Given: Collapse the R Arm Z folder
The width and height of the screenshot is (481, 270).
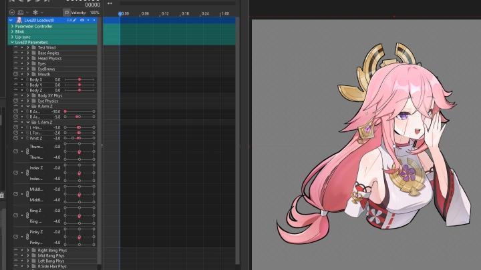Looking at the screenshot, I should pos(28,106).
